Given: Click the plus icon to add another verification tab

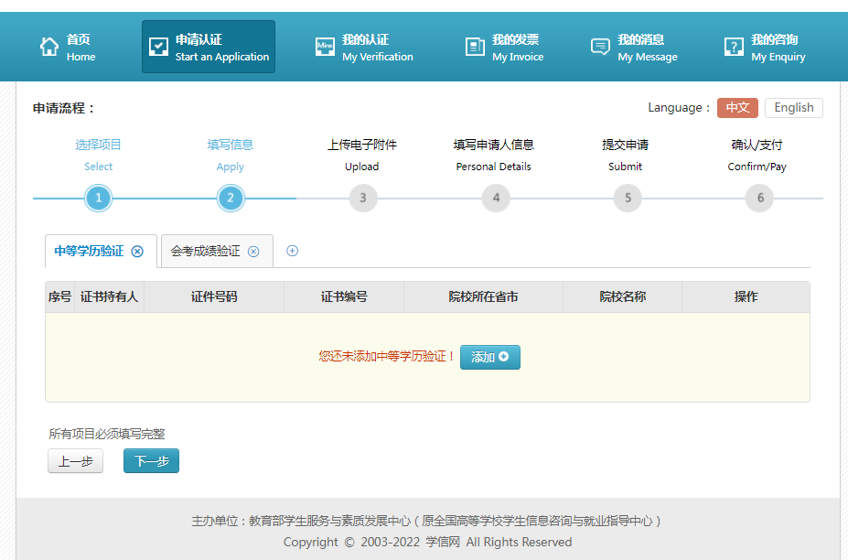Looking at the screenshot, I should click(x=292, y=250).
